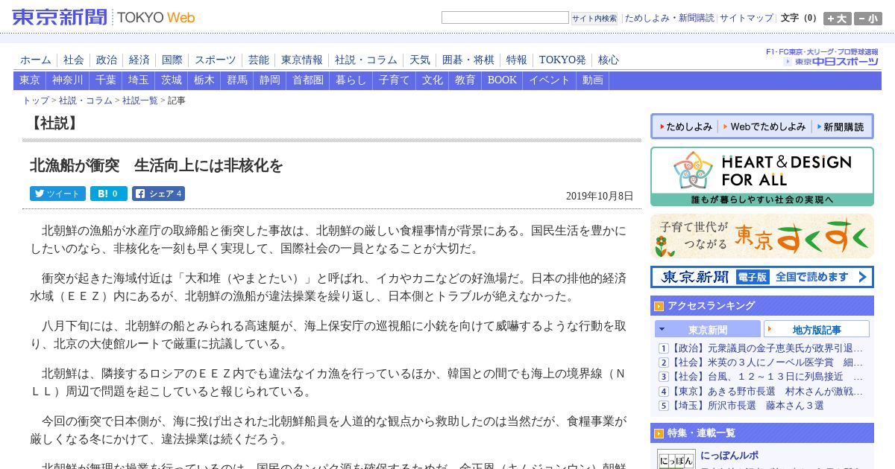Select 子育て in the submenu
The width and height of the screenshot is (895, 469).
coord(395,80)
